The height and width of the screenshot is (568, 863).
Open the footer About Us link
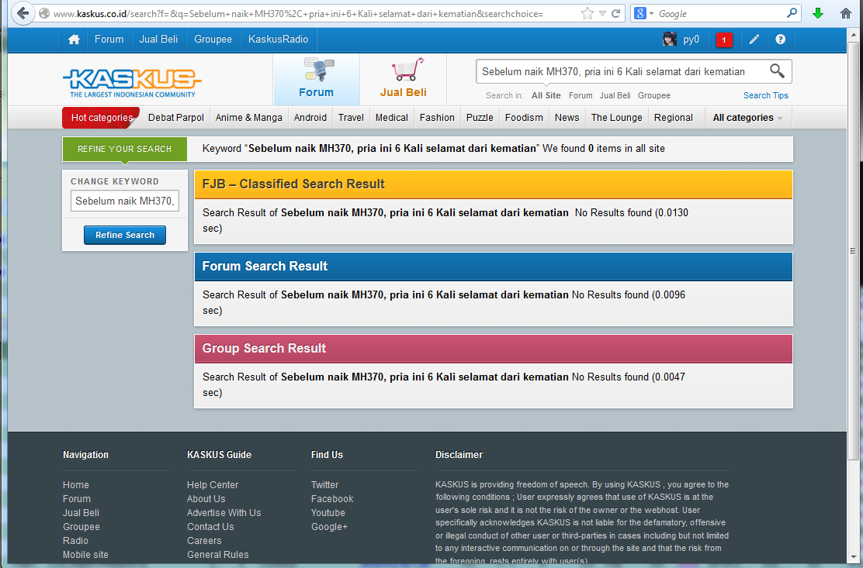click(206, 499)
